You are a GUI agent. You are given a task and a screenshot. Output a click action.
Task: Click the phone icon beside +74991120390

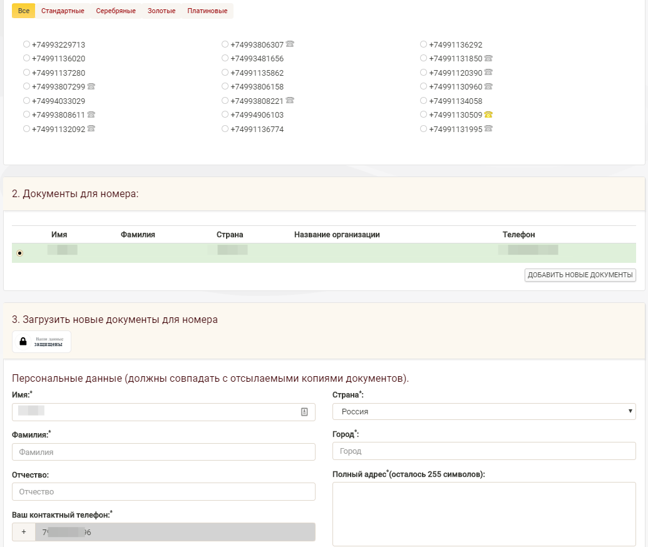(488, 72)
